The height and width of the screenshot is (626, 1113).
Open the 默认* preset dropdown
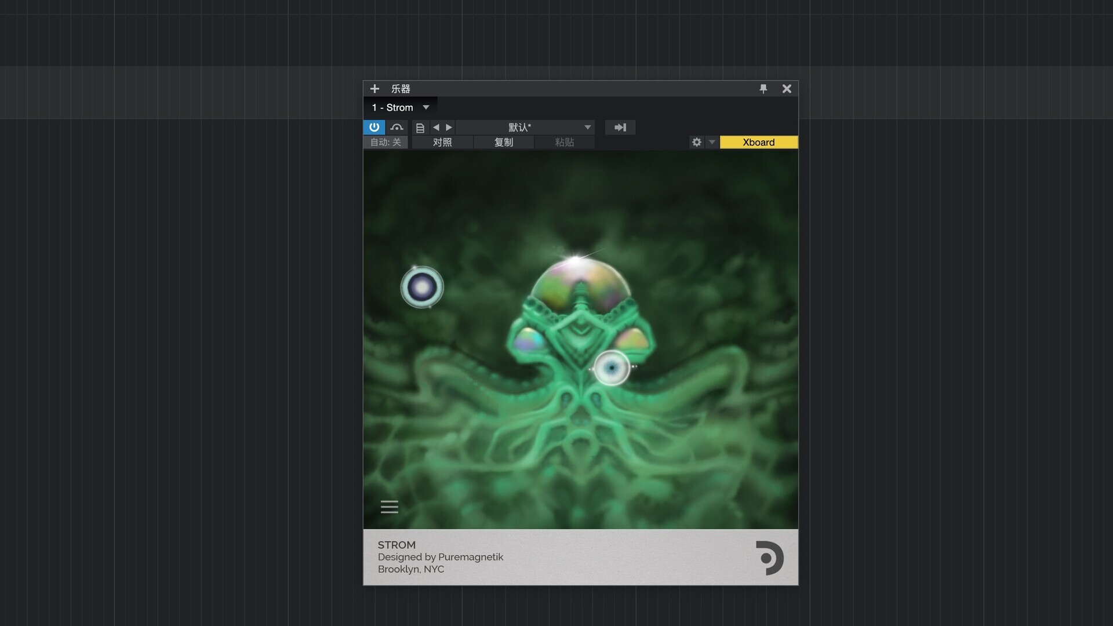pos(525,127)
